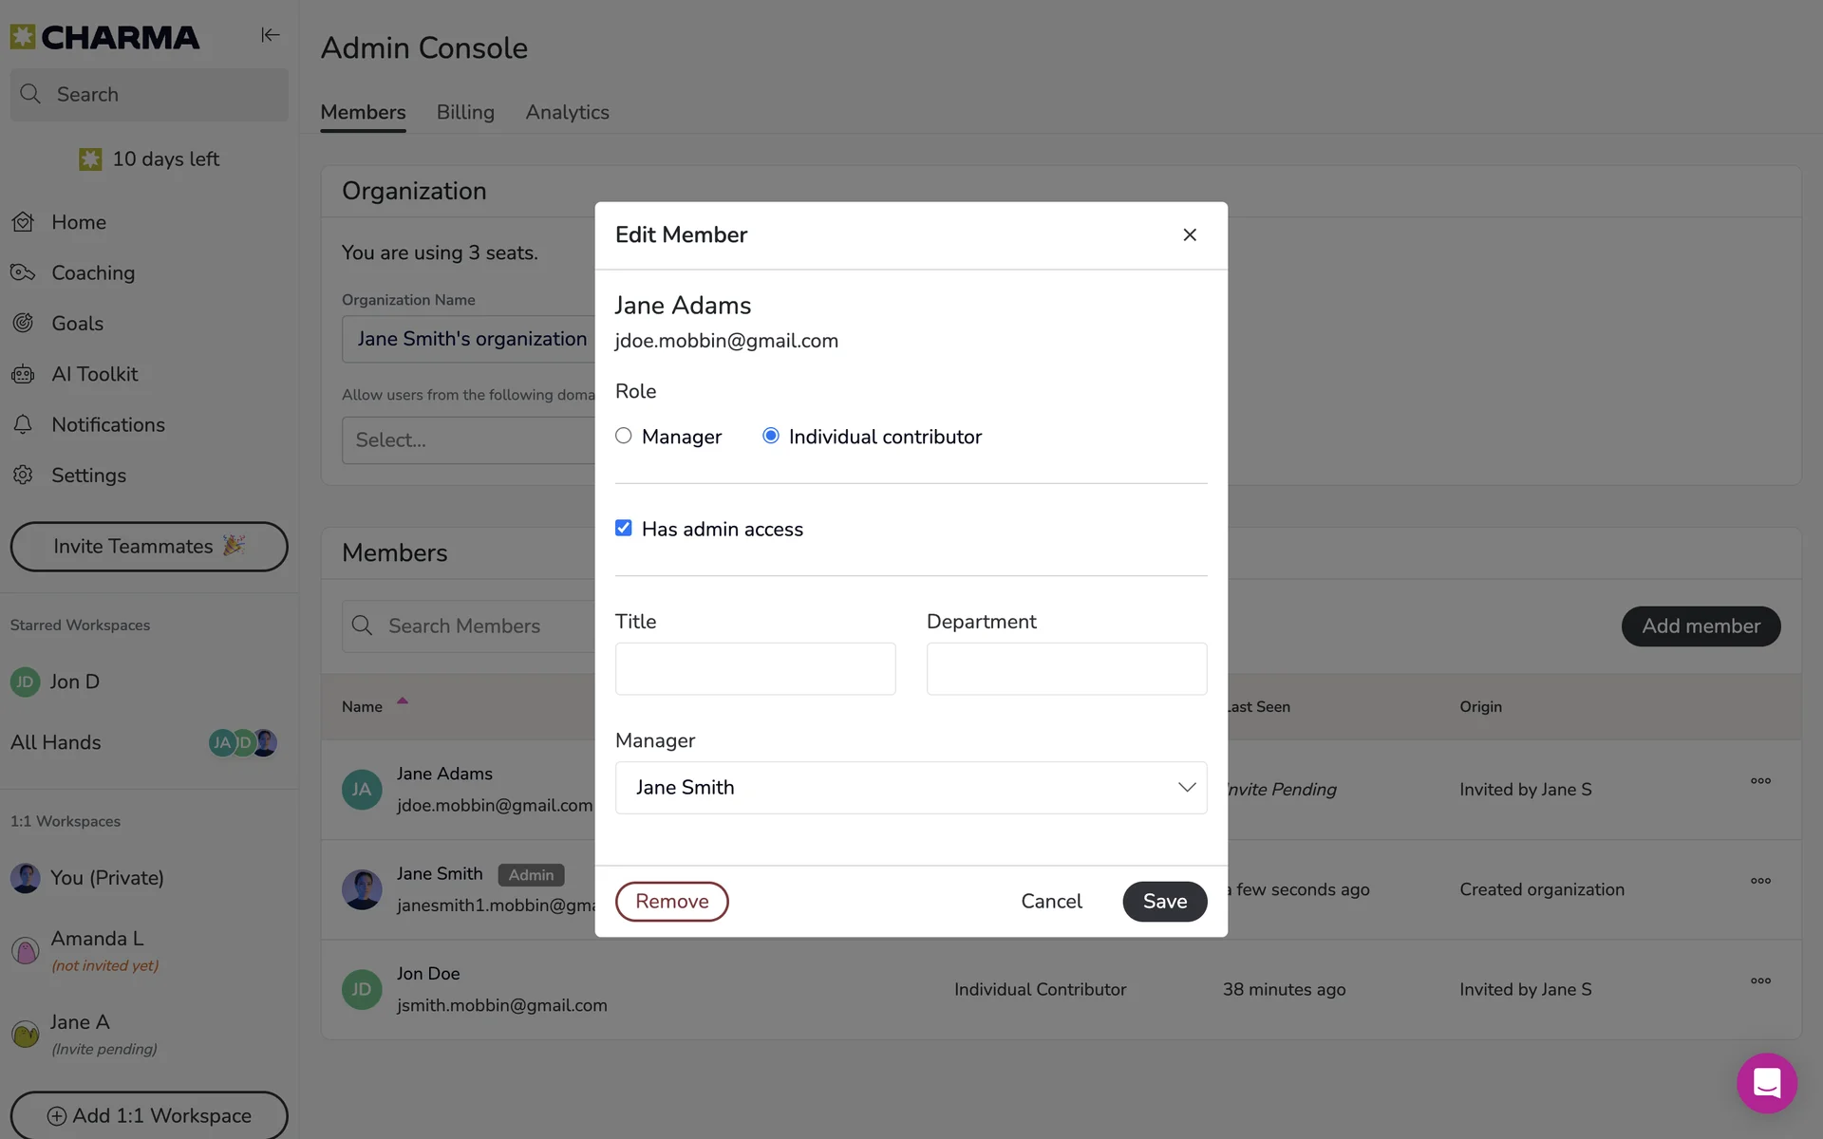Click the Home house icon
This screenshot has height=1139, width=1823.
(24, 222)
